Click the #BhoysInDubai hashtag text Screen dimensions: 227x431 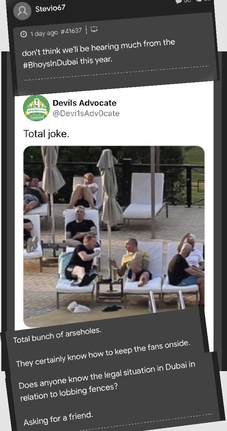[x=50, y=63]
